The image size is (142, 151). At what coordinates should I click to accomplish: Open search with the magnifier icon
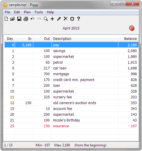click(x=46, y=19)
